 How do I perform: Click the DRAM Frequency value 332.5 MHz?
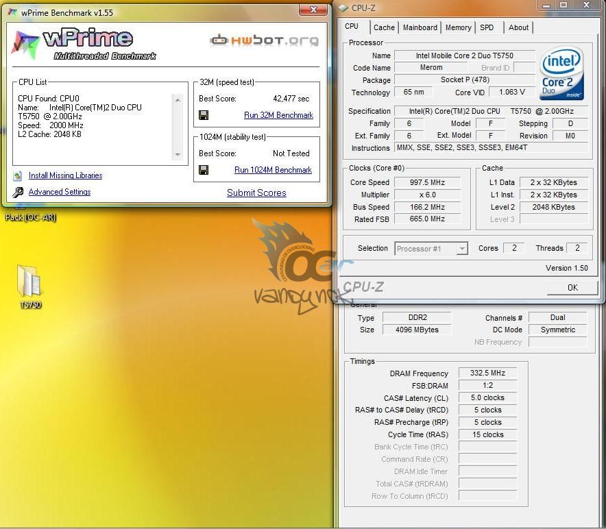click(487, 373)
